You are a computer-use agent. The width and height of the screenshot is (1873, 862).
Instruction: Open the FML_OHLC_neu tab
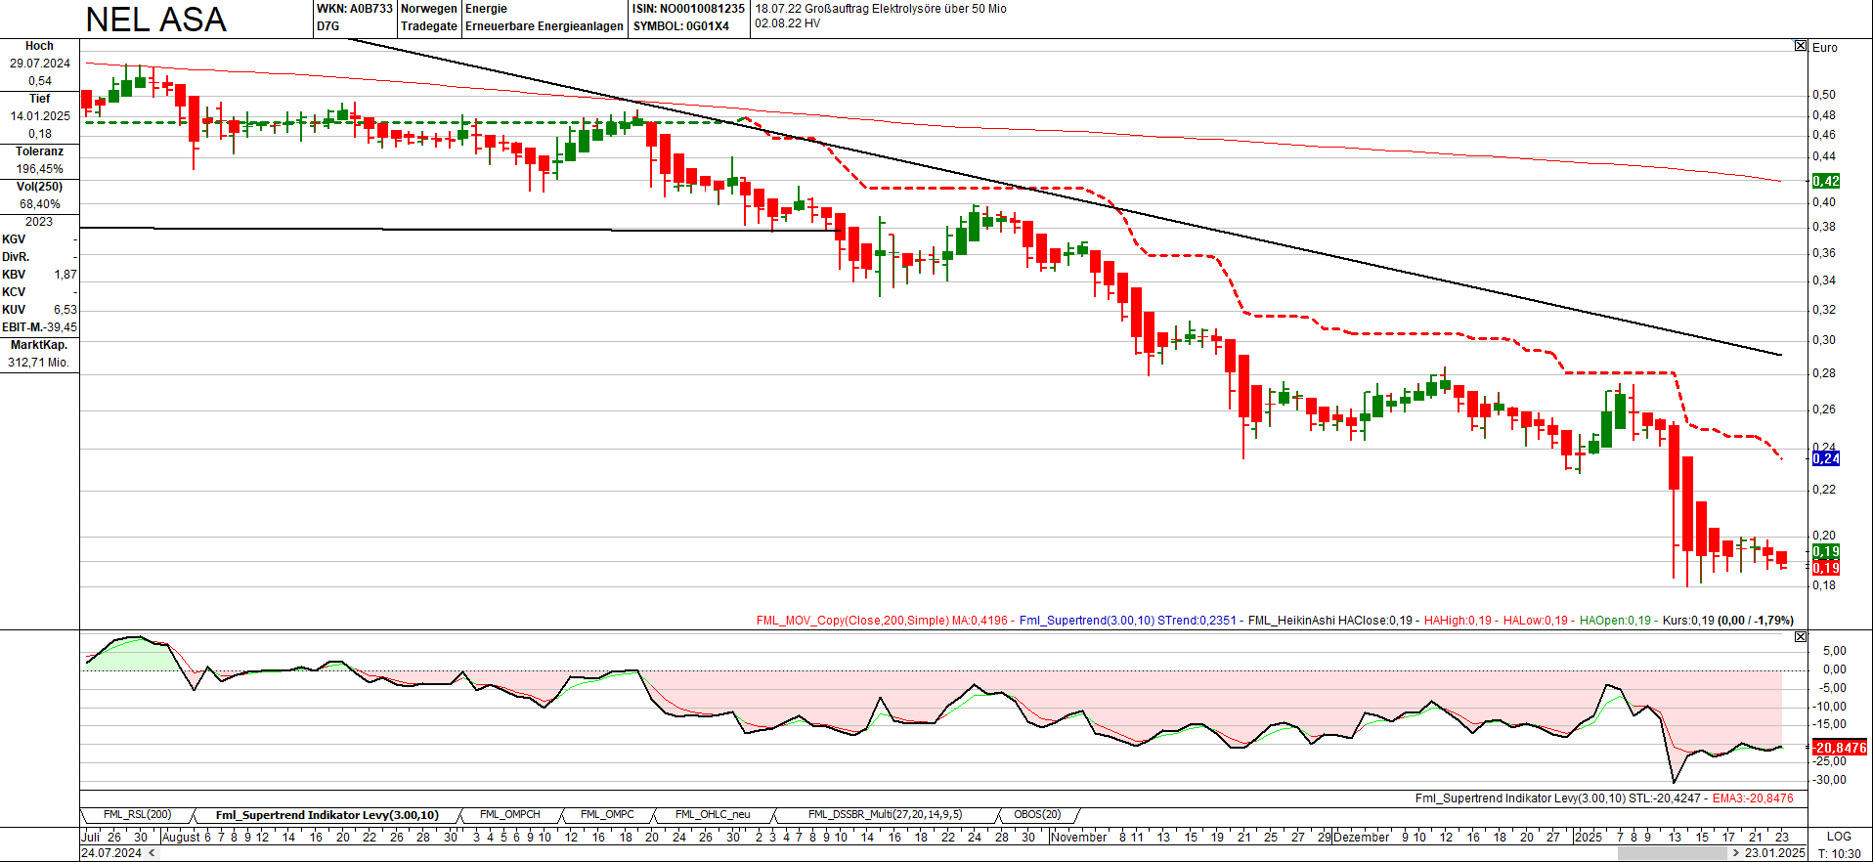[x=713, y=815]
